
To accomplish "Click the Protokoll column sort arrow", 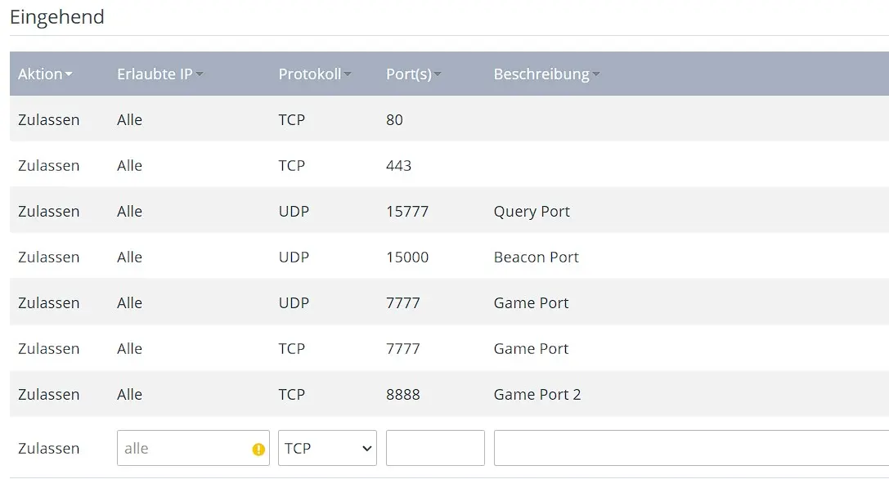I will 348,74.
